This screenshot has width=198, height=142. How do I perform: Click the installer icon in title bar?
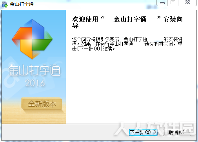pos(5,4)
